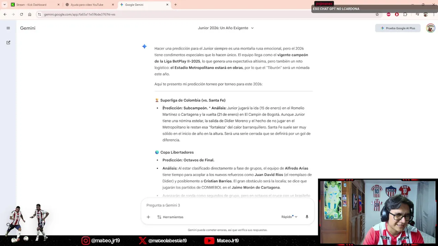Screen dimensions: 438x246
Task: Click the bold text Alfredo Arias
Action: pyautogui.click(x=296, y=168)
